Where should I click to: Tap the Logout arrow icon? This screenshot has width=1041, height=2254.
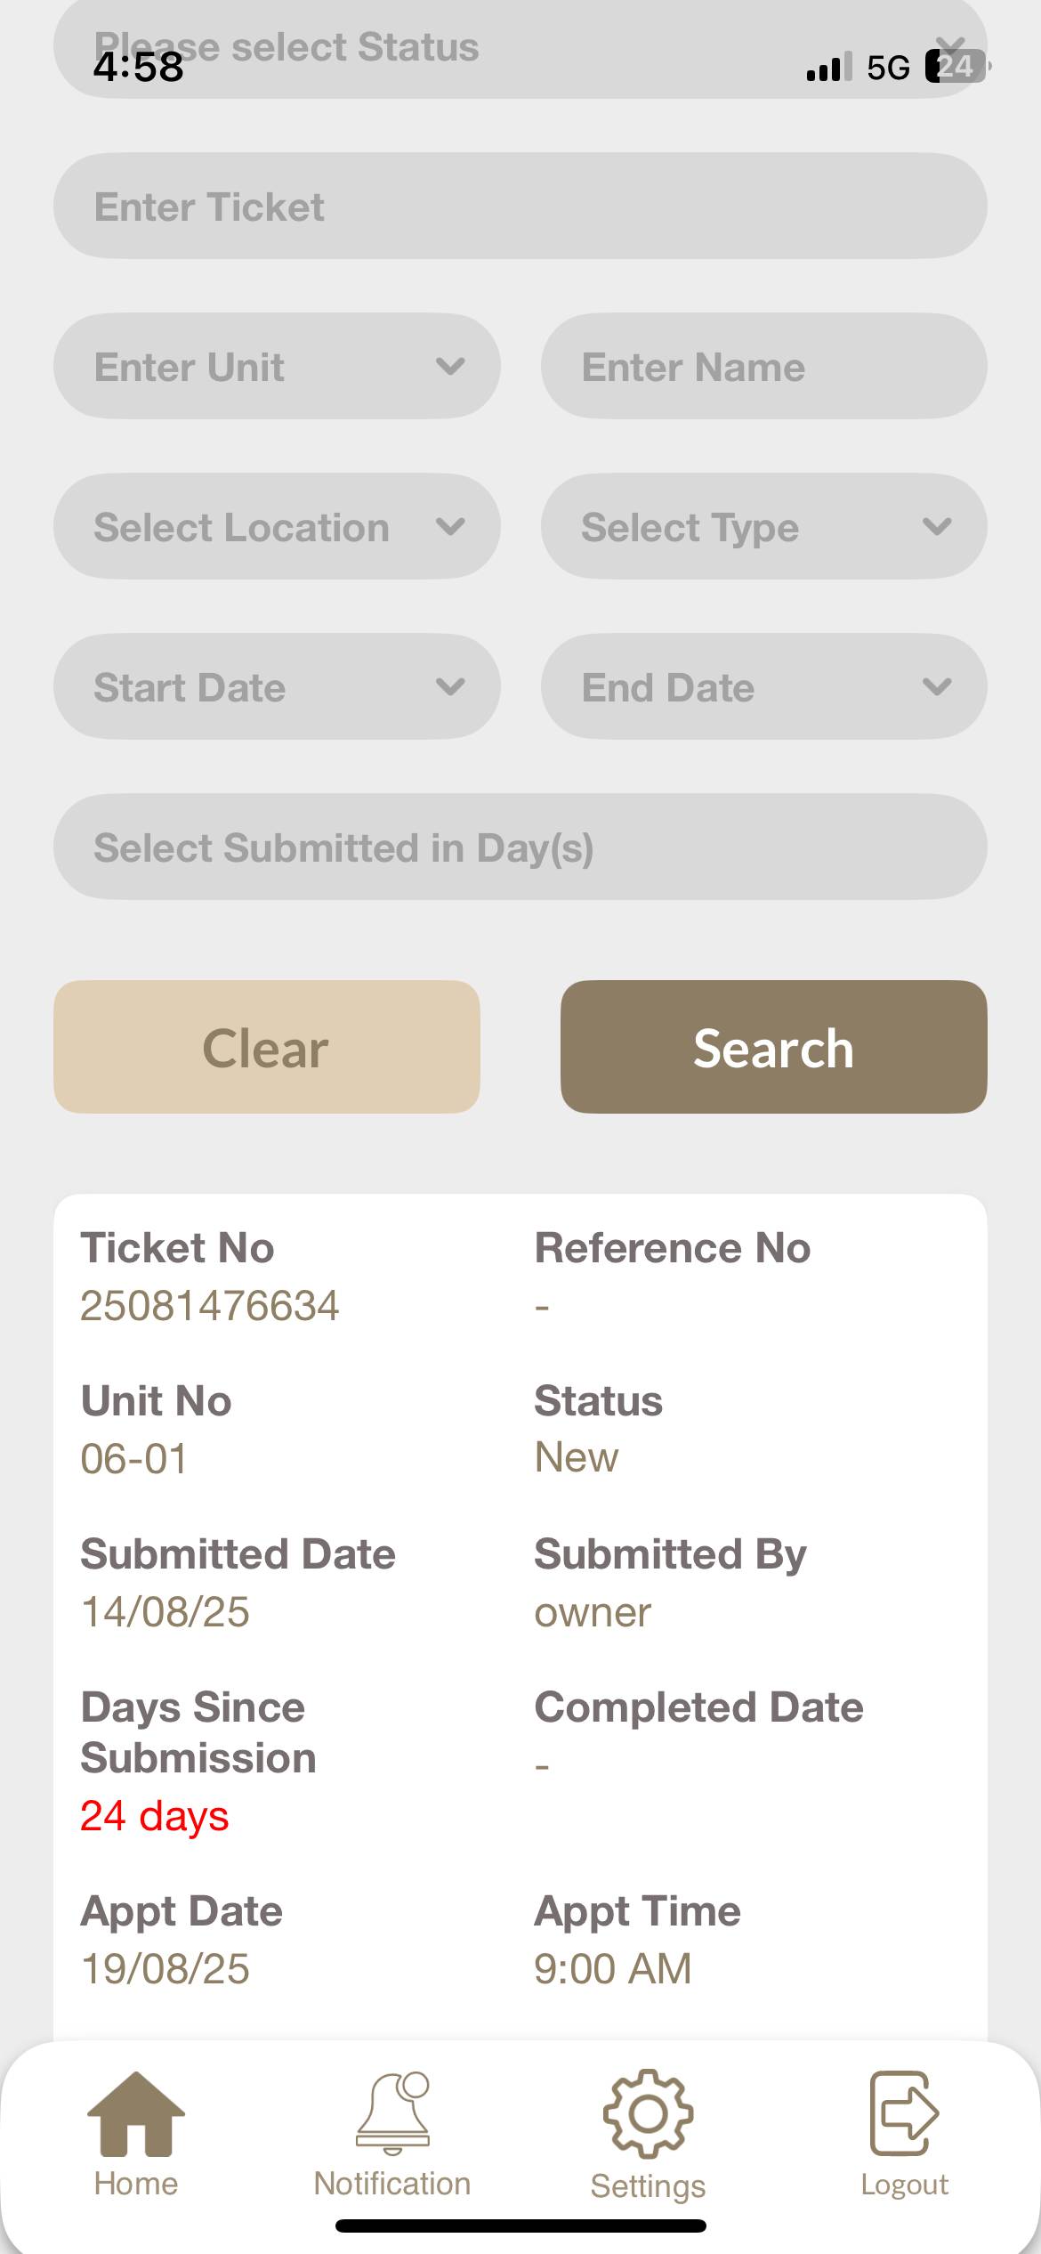pos(904,2114)
